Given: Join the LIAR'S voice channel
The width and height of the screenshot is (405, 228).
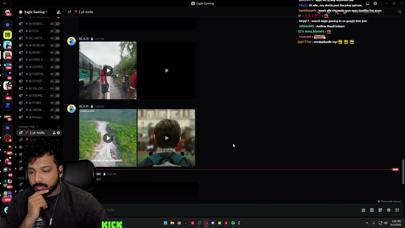Looking at the screenshot, I should tap(39, 38).
